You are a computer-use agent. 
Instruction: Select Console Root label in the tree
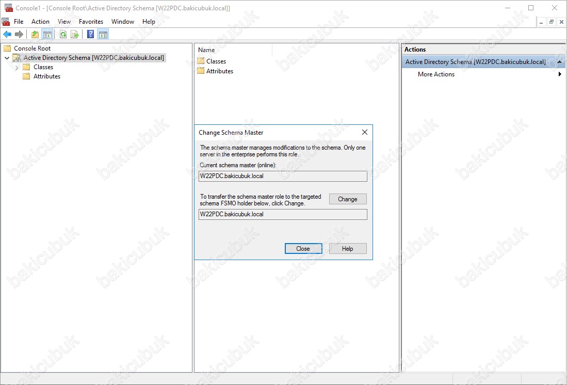tap(32, 48)
